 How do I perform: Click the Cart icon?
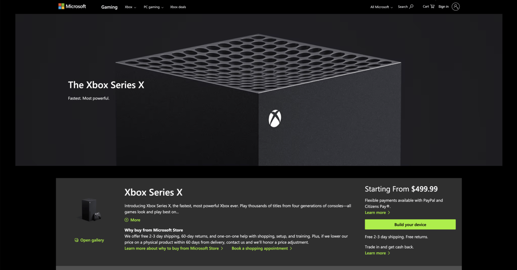click(433, 6)
